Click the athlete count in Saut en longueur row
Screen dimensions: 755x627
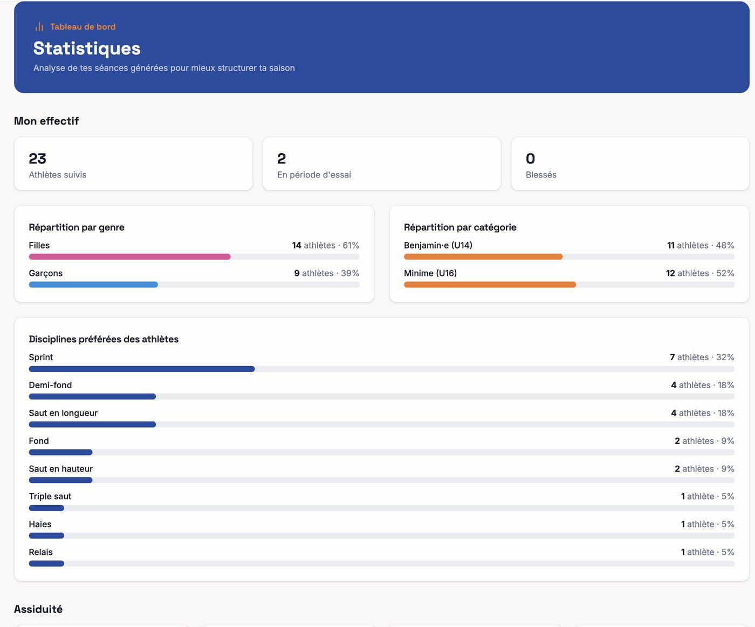tap(703, 413)
